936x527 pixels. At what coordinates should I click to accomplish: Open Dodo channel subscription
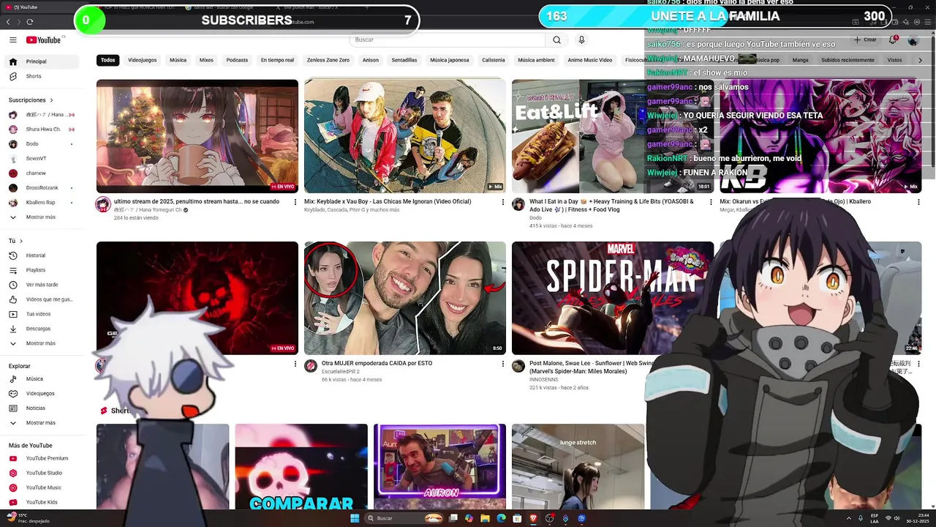pos(41,144)
